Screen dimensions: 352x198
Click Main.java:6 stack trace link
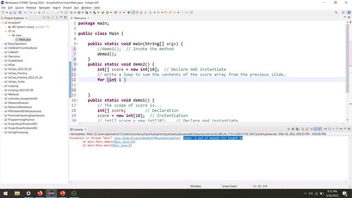(x=121, y=145)
